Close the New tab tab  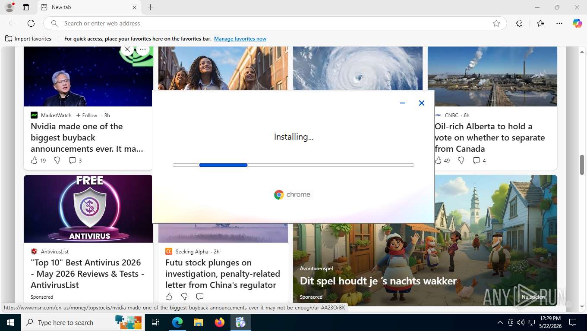click(134, 7)
